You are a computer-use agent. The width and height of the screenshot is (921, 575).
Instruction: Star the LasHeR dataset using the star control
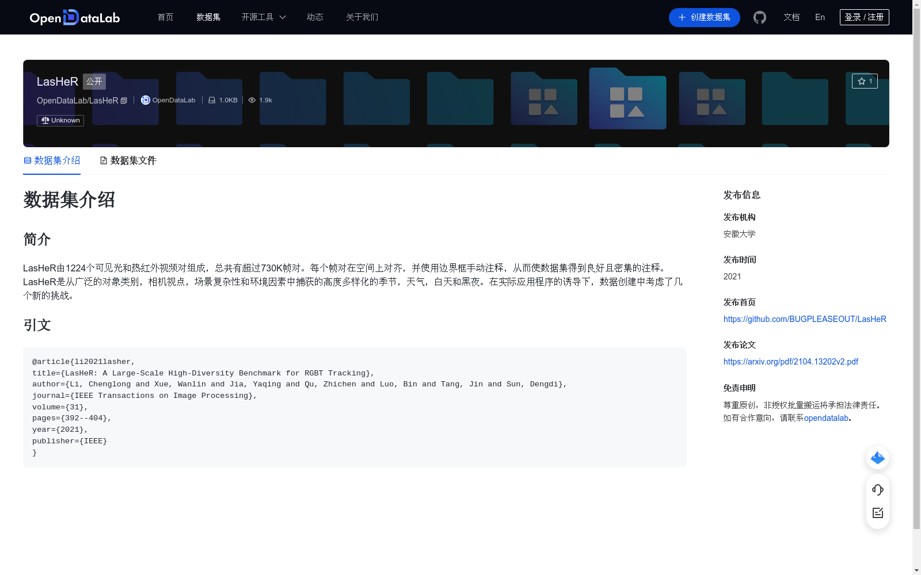tap(865, 81)
